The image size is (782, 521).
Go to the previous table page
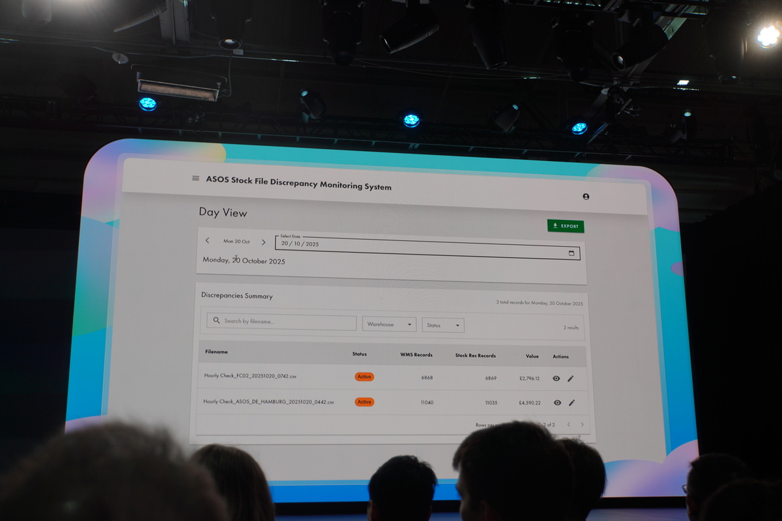tap(568, 425)
